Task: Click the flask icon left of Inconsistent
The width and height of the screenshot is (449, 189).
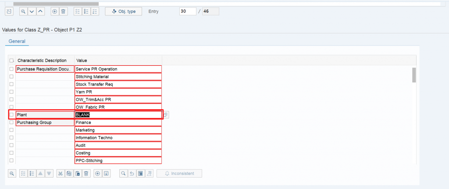Action: pyautogui.click(x=150, y=173)
